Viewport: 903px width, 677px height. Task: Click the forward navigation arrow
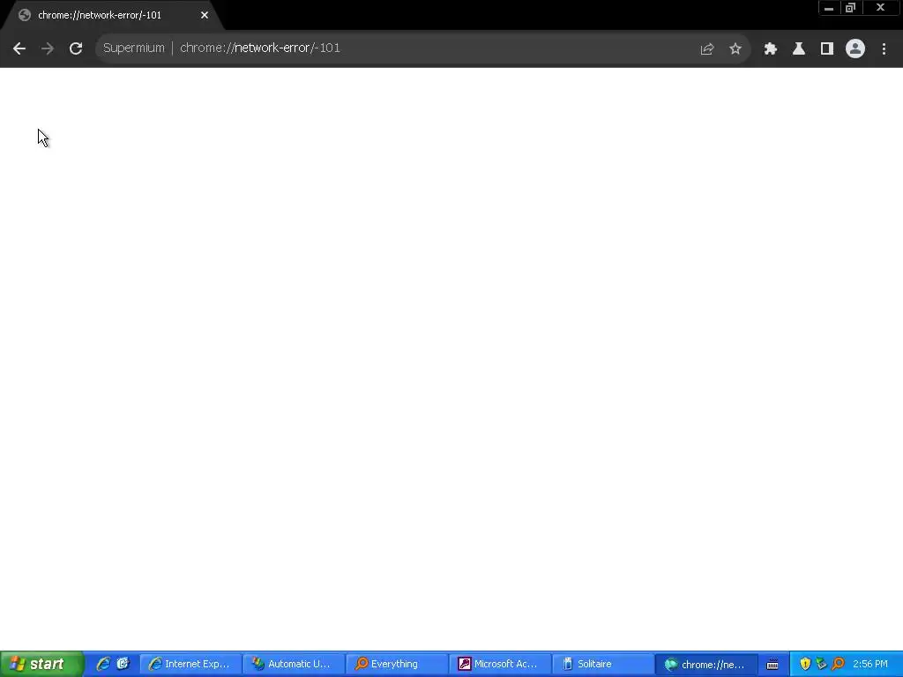click(x=48, y=48)
